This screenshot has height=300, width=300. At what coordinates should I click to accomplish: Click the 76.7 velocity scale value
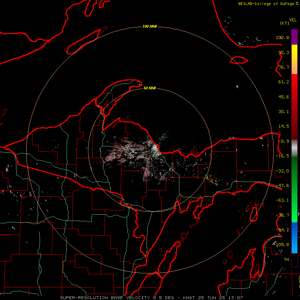click(x=284, y=67)
